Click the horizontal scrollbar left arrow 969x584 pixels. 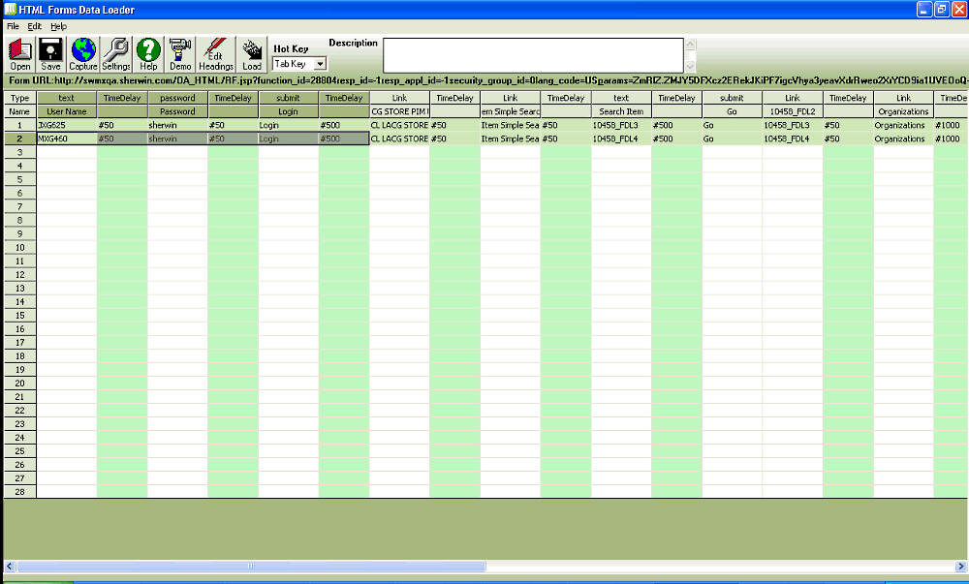10,567
